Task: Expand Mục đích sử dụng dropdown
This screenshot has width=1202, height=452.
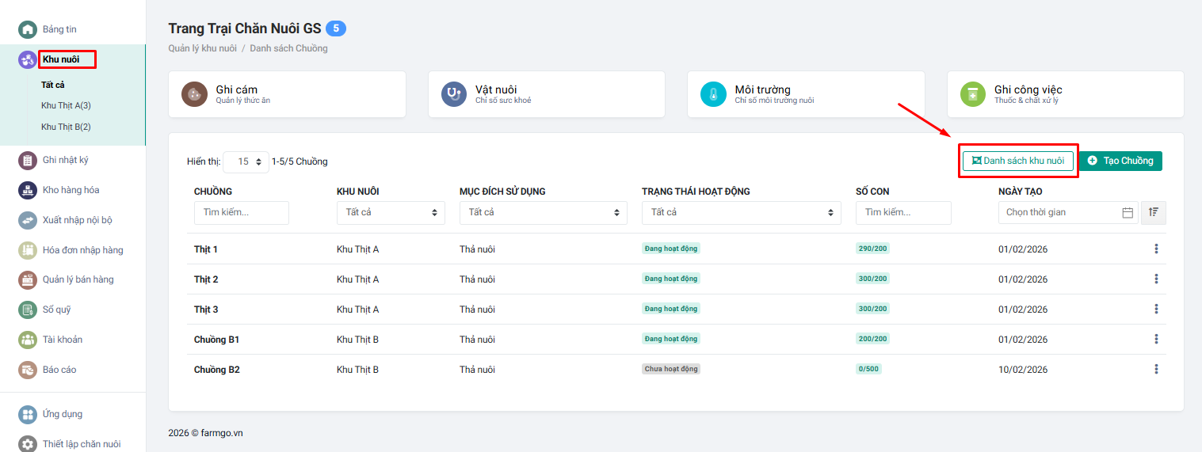Action: click(543, 213)
